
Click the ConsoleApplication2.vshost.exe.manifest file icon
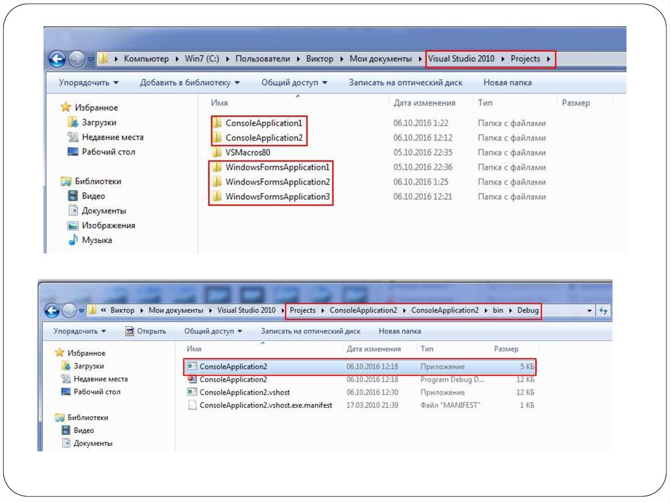point(192,405)
